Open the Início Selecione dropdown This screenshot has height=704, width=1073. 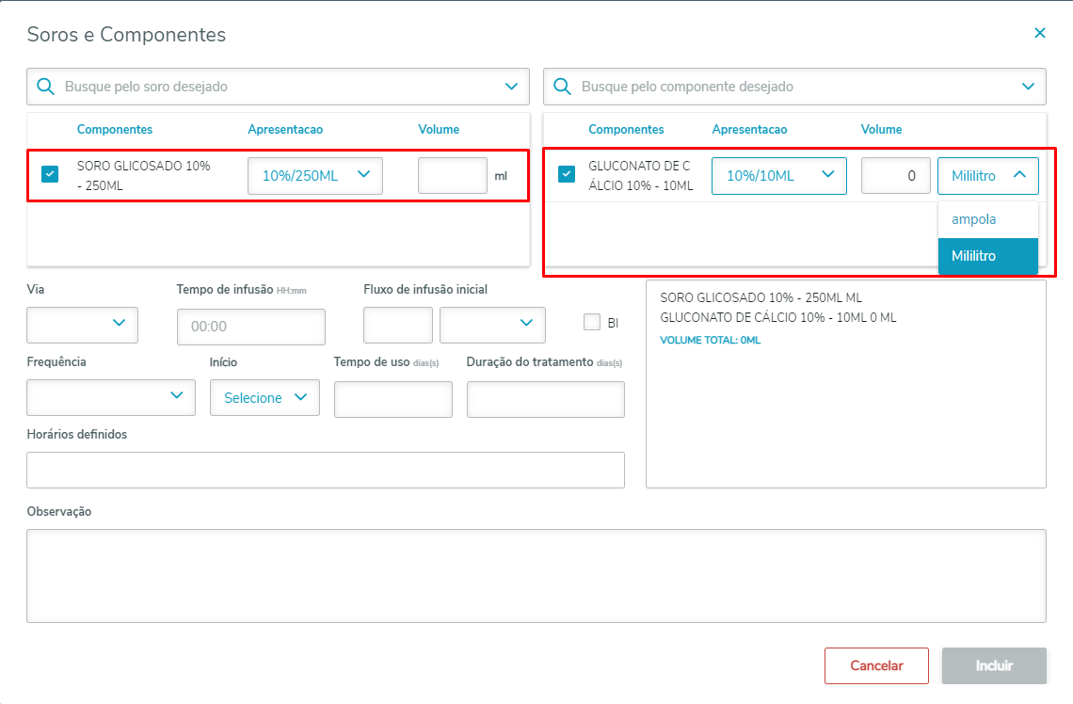tap(264, 397)
